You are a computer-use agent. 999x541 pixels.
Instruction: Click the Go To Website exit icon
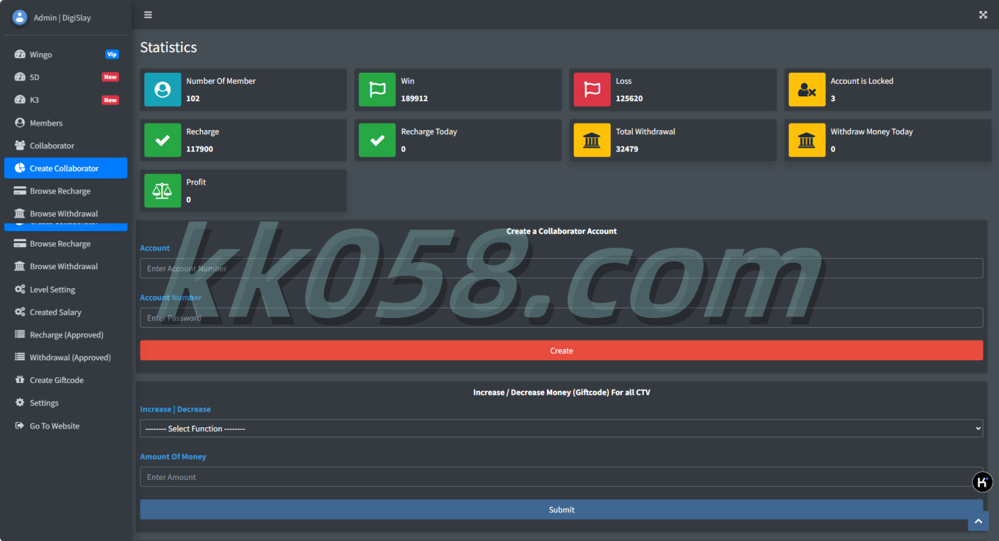[x=20, y=426]
